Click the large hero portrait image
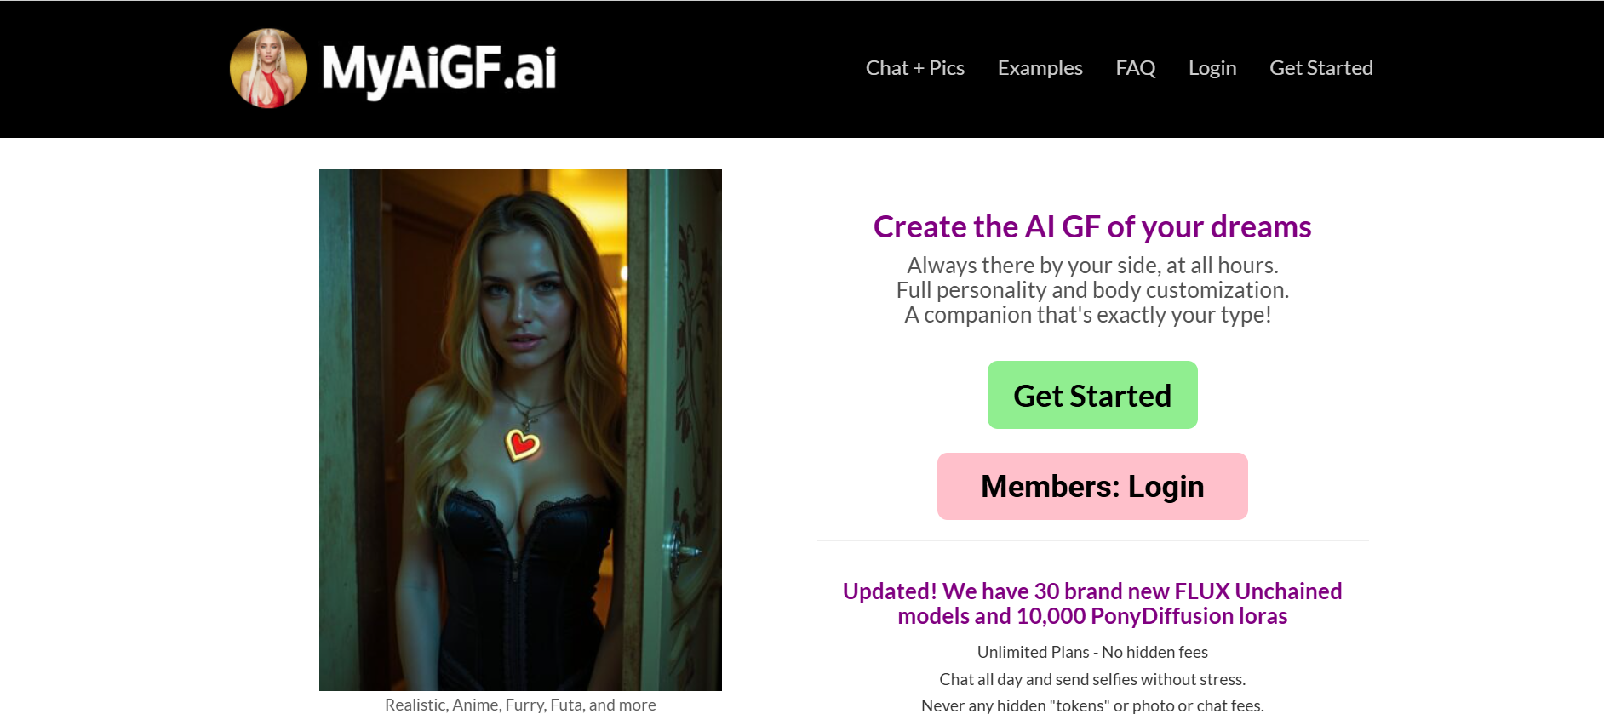Screen dimensions: 1604x714 point(520,429)
